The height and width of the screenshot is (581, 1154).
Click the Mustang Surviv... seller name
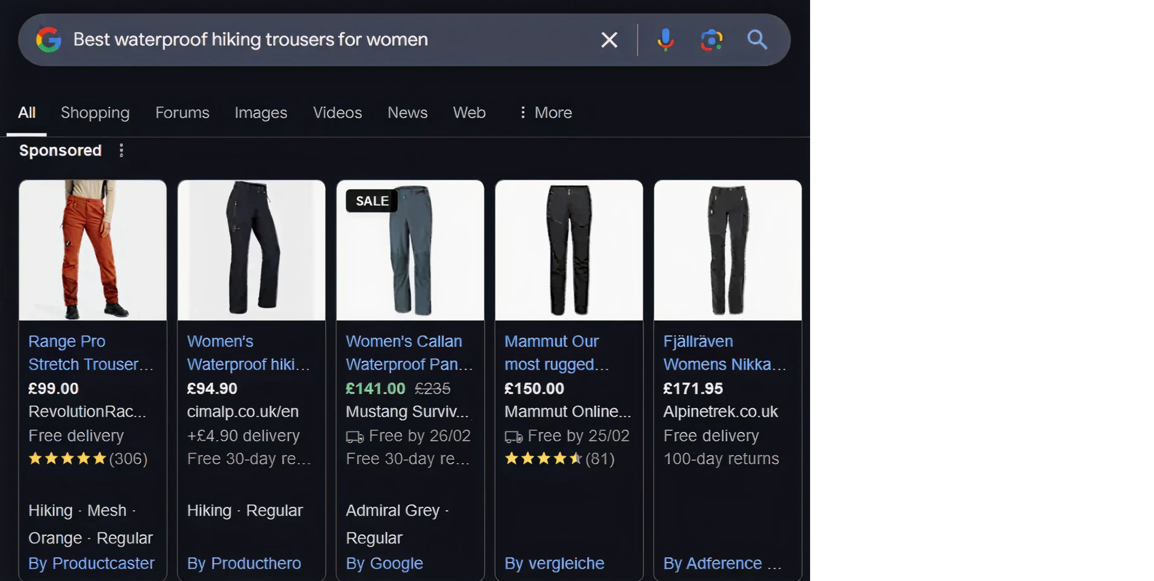407,412
